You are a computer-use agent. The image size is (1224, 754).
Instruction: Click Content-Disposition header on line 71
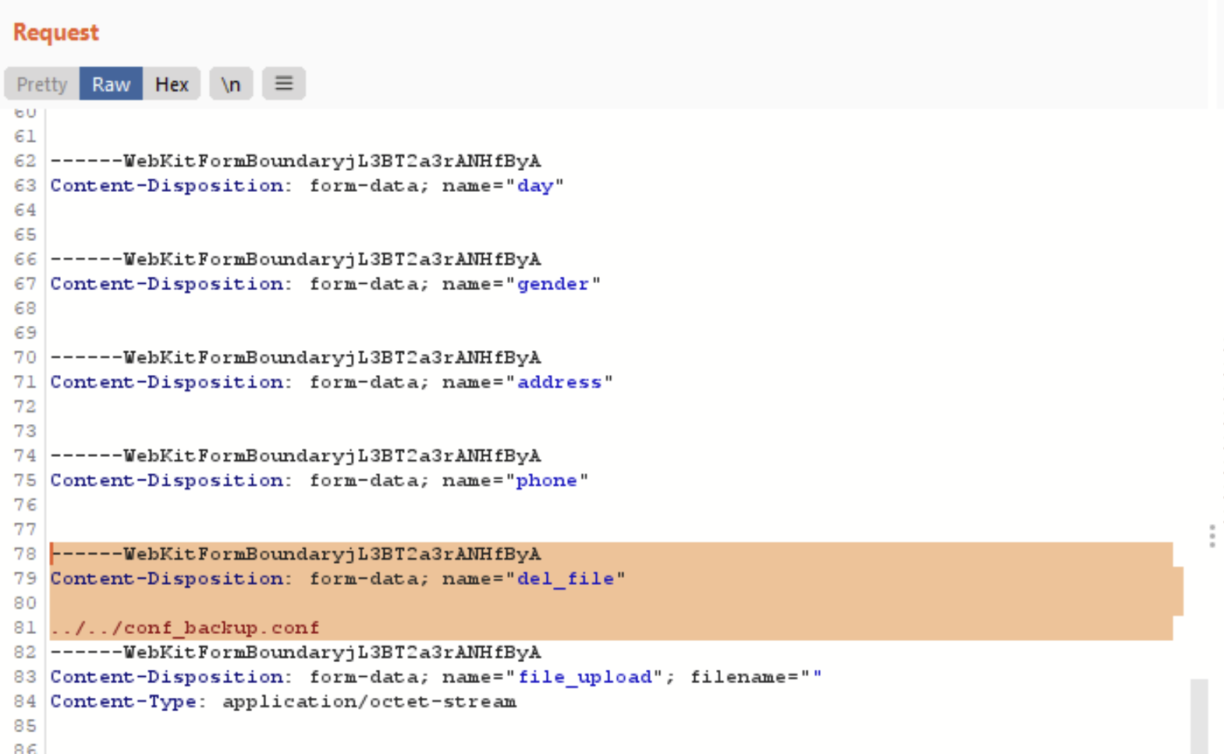coord(167,382)
